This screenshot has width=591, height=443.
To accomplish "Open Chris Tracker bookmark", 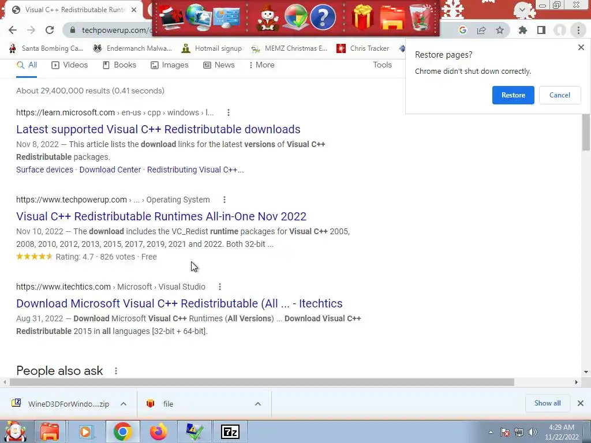I will click(x=362, y=48).
